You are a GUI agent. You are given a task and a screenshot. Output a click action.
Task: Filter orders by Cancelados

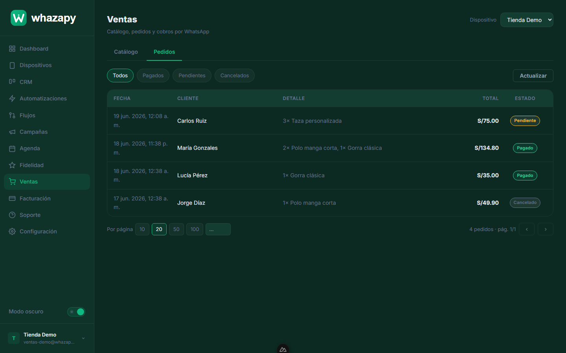tap(235, 75)
